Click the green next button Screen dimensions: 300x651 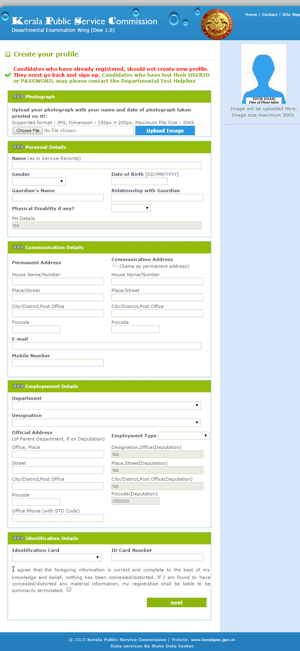point(176,602)
